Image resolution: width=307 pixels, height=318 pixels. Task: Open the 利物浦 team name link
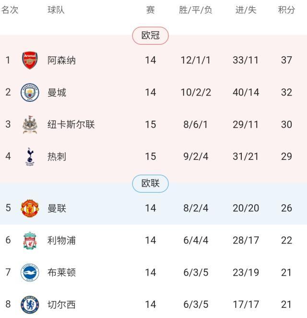click(61, 240)
